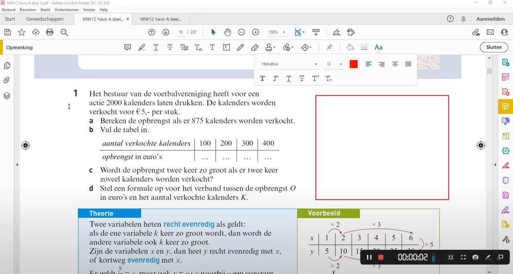
Task: Zoom in with the plus circle
Action: point(255,32)
